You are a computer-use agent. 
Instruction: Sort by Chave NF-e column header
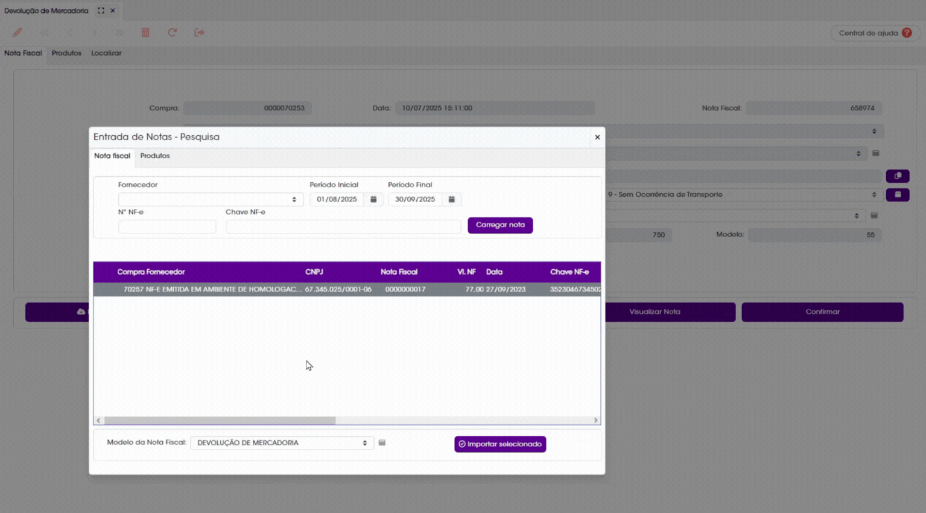coord(569,272)
